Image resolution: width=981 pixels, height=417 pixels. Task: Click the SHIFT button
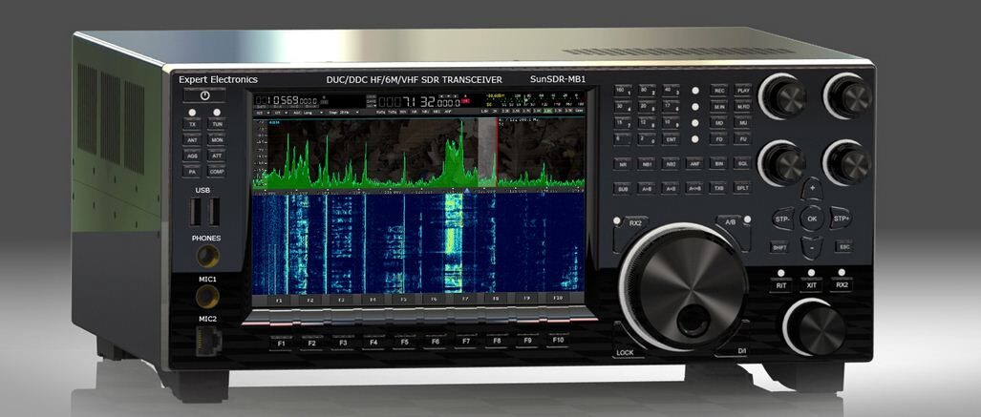click(x=779, y=247)
